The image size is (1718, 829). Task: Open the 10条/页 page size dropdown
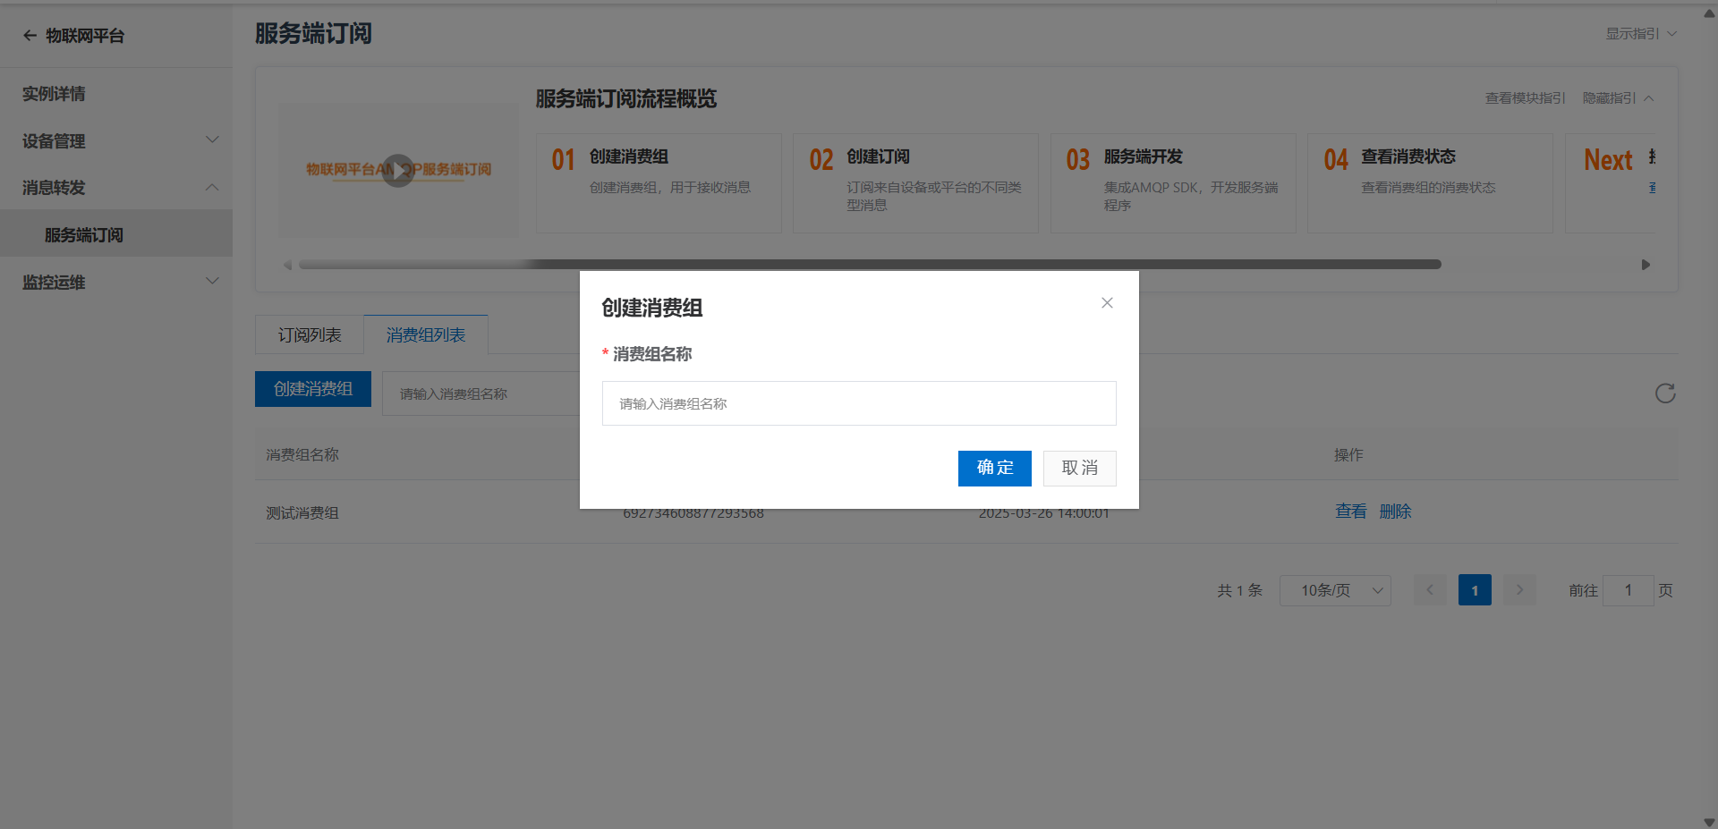1335,590
